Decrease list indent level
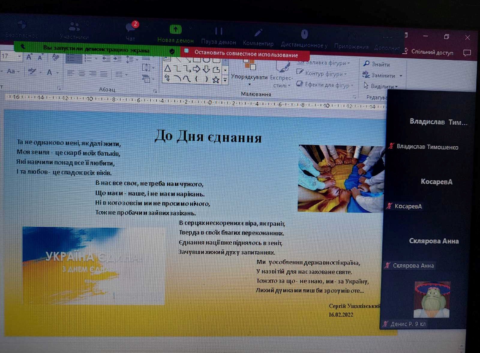Viewport: 480px width, 353px height. click(106, 59)
